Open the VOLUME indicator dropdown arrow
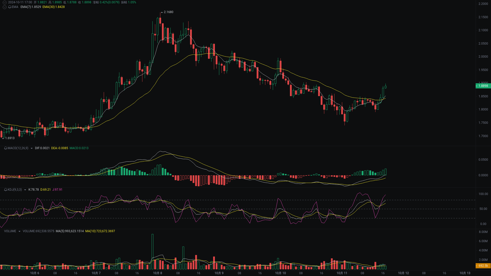 point(19,231)
